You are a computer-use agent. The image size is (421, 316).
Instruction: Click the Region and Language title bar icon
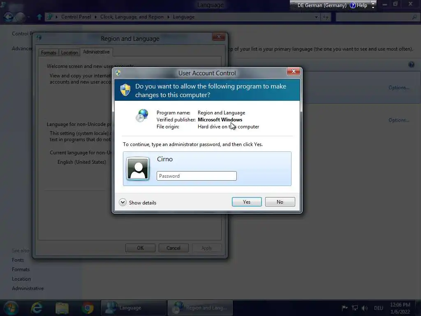click(39, 37)
